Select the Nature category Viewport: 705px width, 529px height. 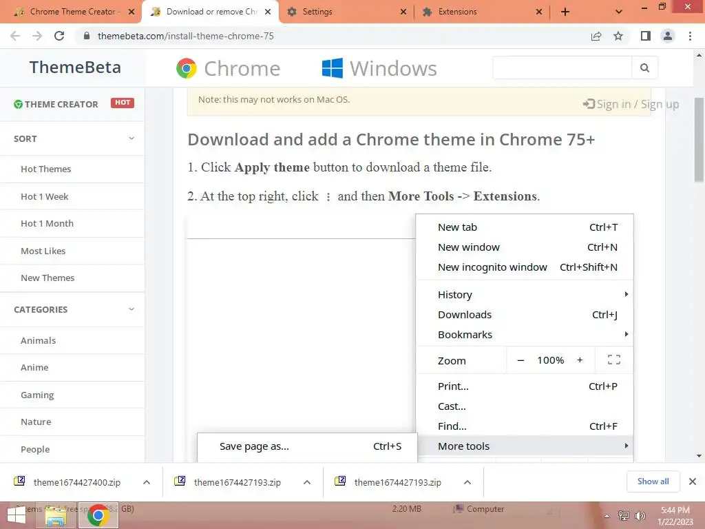point(36,422)
